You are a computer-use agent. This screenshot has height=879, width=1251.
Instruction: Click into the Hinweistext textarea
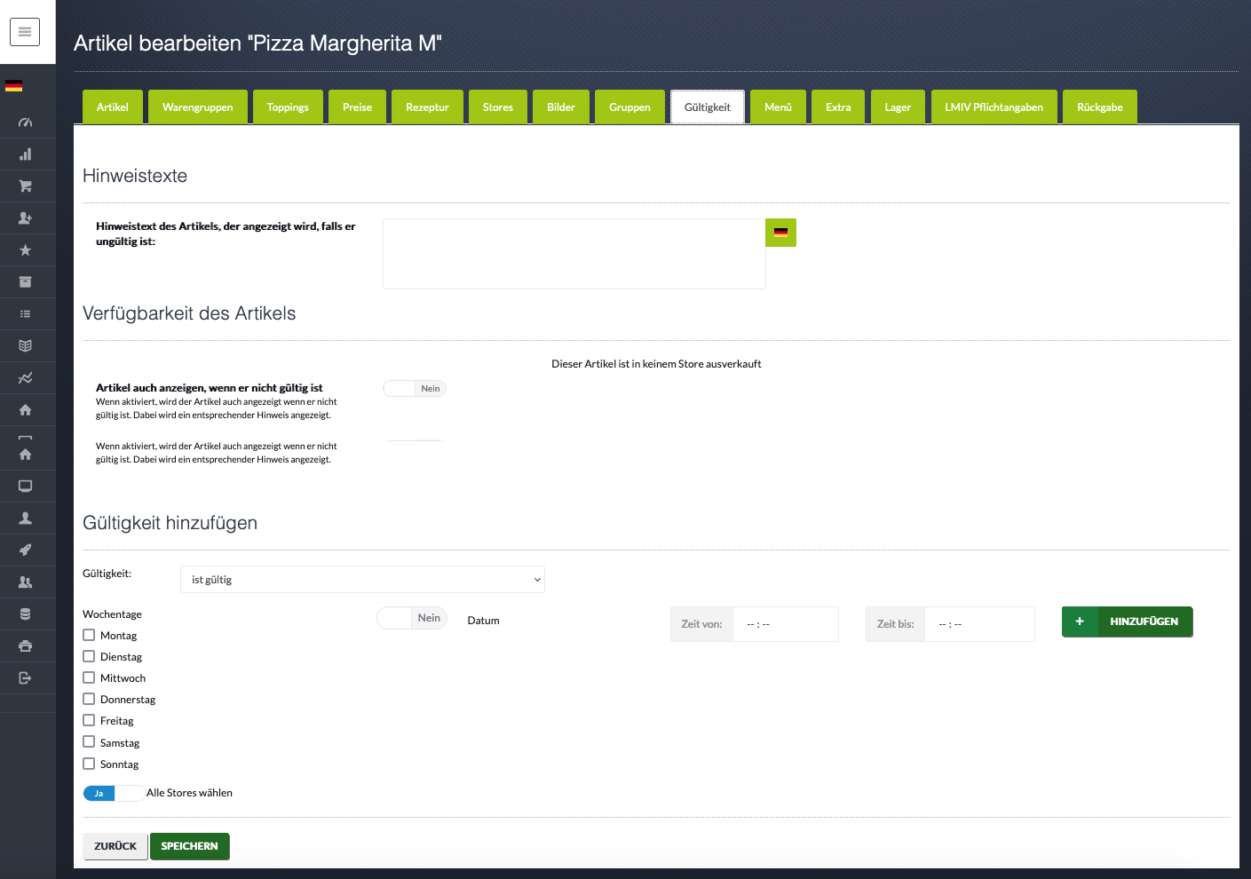point(574,254)
